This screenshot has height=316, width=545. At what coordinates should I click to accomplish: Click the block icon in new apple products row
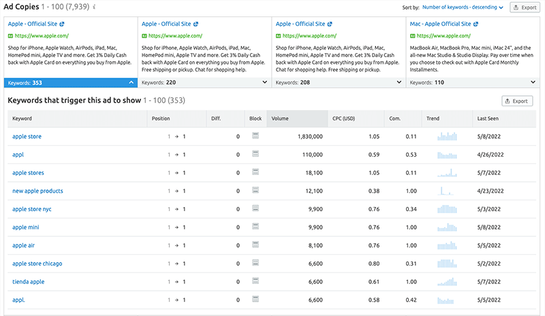tap(255, 190)
